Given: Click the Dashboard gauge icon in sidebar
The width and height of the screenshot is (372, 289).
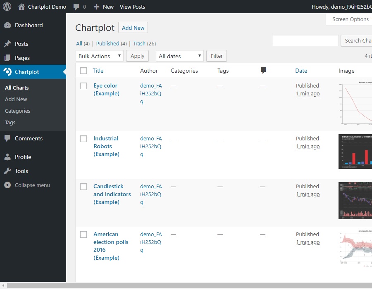Looking at the screenshot, I should [7, 25].
